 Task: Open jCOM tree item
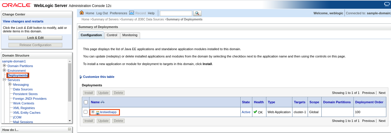[17, 117]
